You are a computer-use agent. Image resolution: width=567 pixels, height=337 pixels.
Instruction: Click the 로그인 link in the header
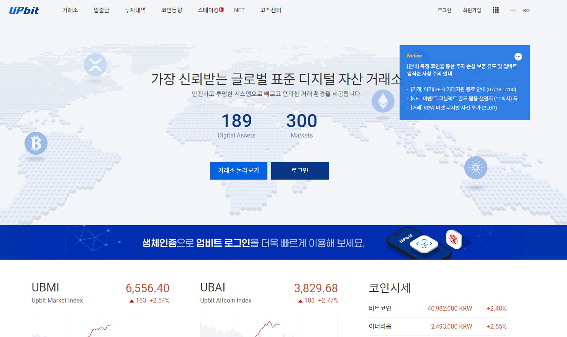[444, 10]
